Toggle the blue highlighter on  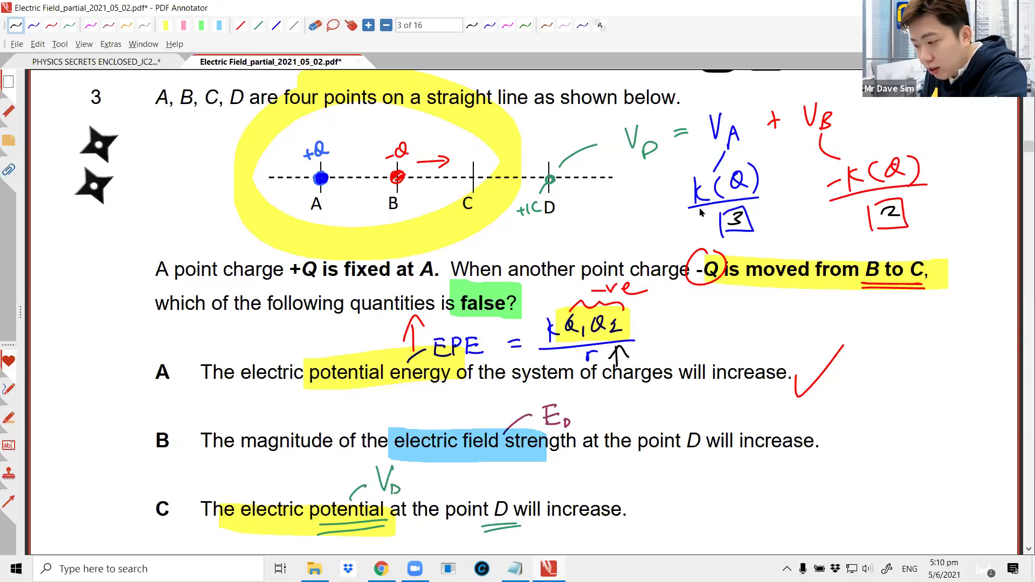click(x=219, y=25)
